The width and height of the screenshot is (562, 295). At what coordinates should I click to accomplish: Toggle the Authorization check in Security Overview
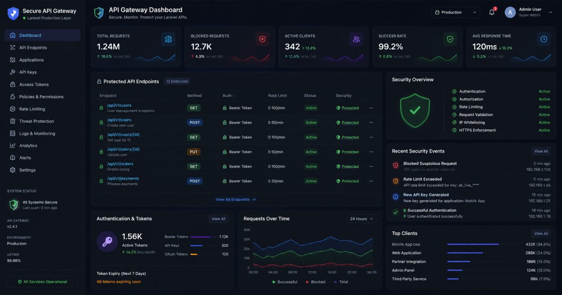click(x=454, y=99)
